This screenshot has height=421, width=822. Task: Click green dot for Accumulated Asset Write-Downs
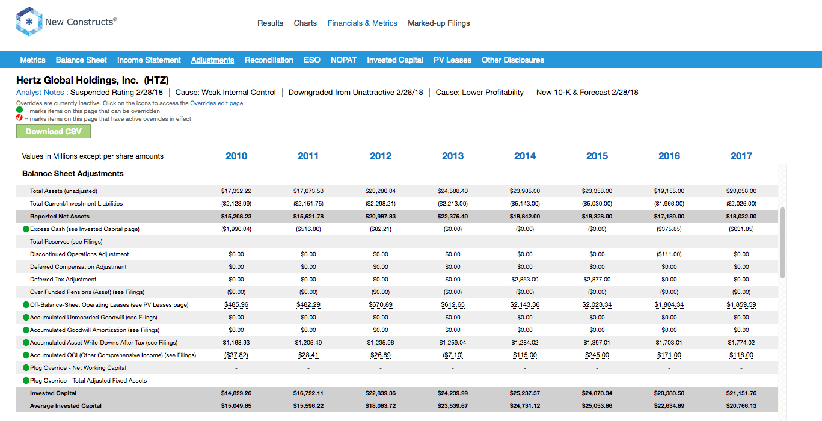[x=26, y=343]
